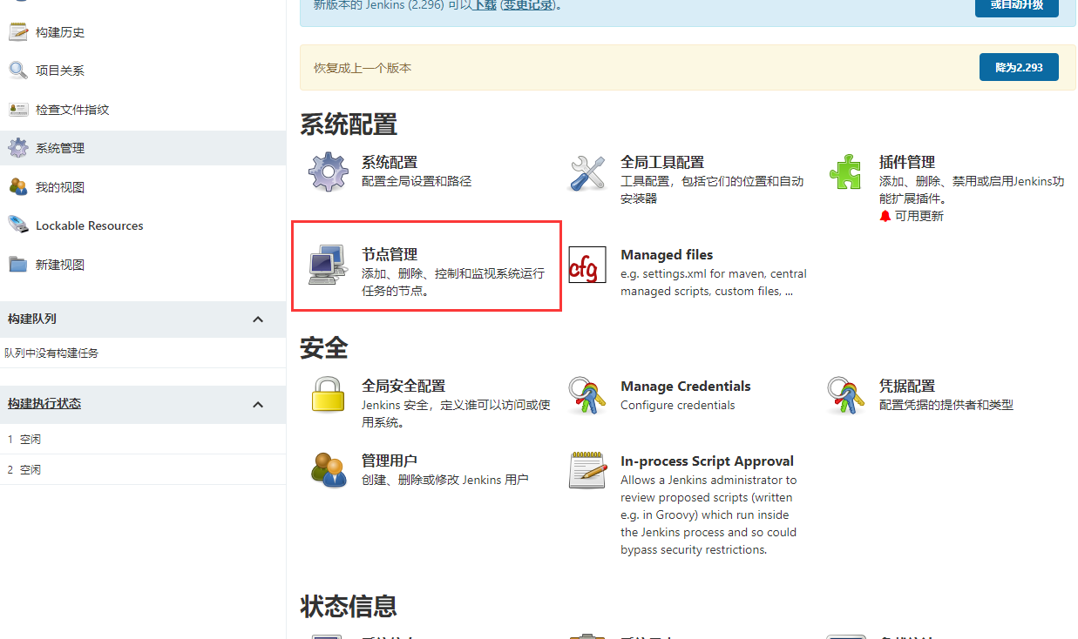
Task: Open the 插件管理 link
Action: tap(907, 162)
